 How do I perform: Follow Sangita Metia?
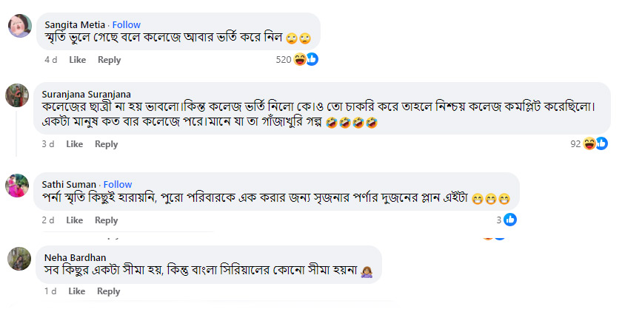point(126,25)
